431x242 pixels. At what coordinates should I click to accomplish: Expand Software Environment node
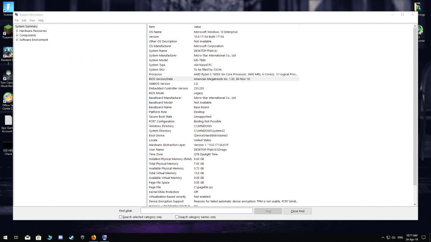click(x=17, y=40)
